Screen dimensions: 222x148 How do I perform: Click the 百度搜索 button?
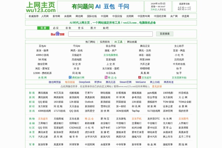(x=165, y=34)
